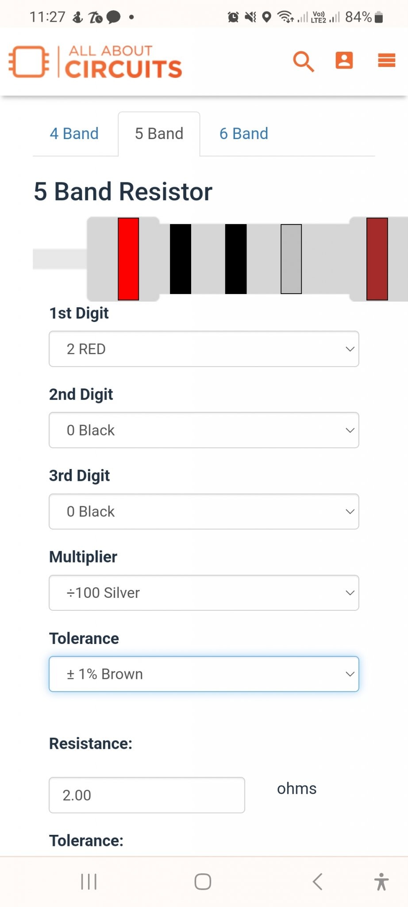Select the 5 Band tab
This screenshot has width=408, height=907.
click(159, 134)
